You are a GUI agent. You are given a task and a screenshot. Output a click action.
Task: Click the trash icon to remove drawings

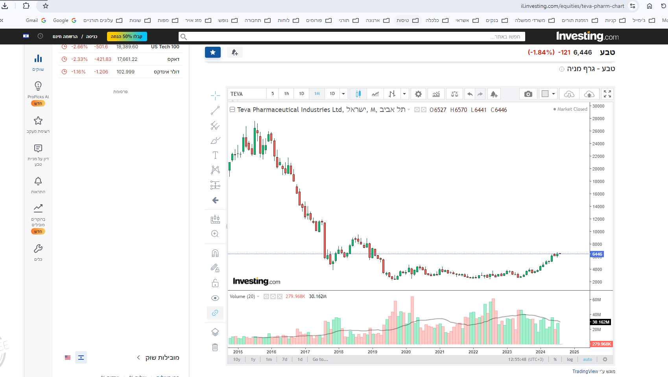point(215,347)
